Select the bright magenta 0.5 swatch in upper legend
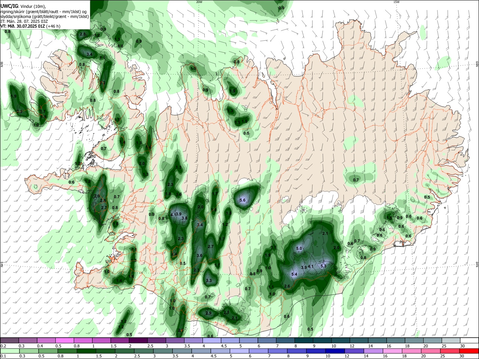 (64, 341)
